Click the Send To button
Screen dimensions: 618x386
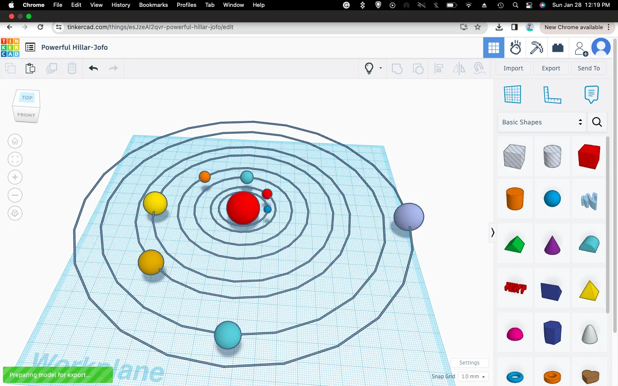click(x=589, y=68)
